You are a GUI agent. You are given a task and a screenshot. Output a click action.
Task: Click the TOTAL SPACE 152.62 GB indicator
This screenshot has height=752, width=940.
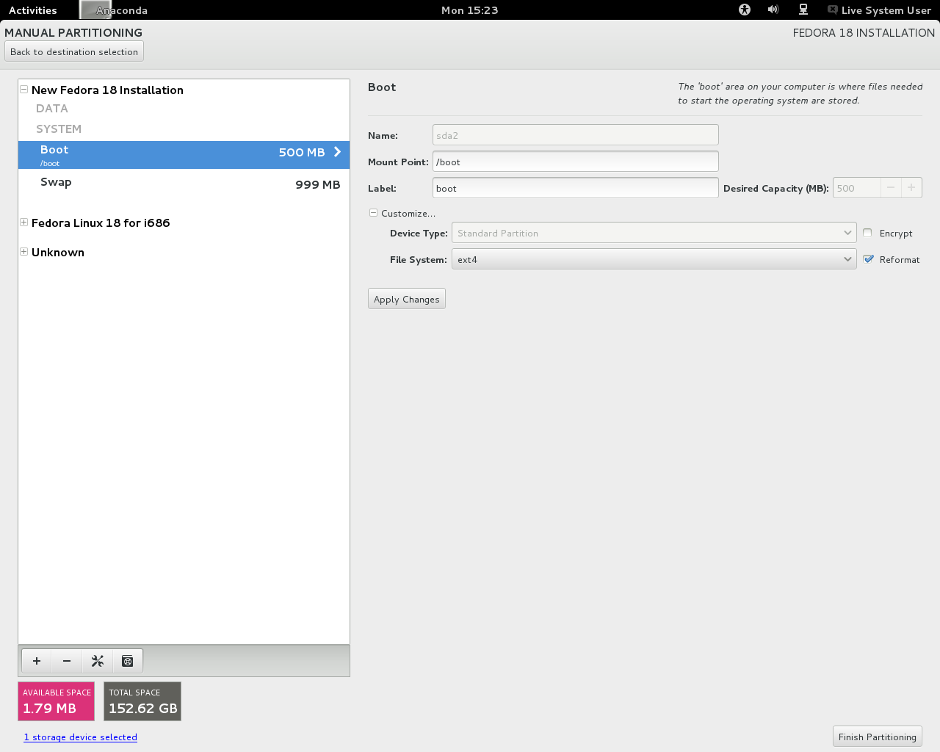142,701
